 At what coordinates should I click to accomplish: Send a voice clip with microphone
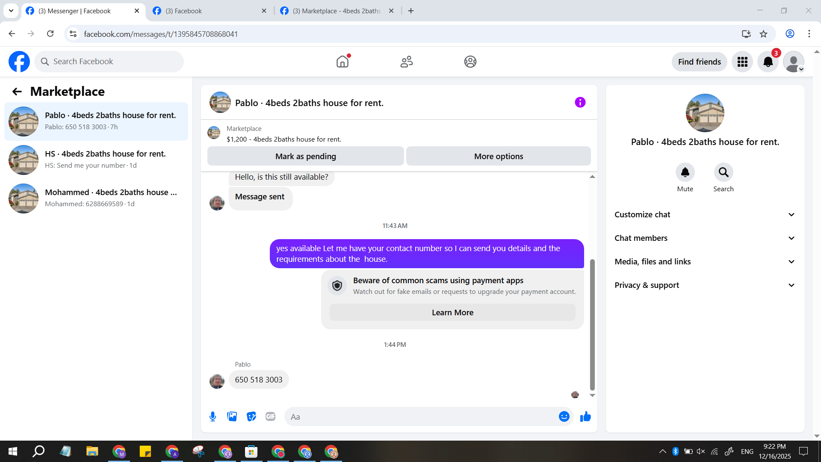[x=213, y=417]
